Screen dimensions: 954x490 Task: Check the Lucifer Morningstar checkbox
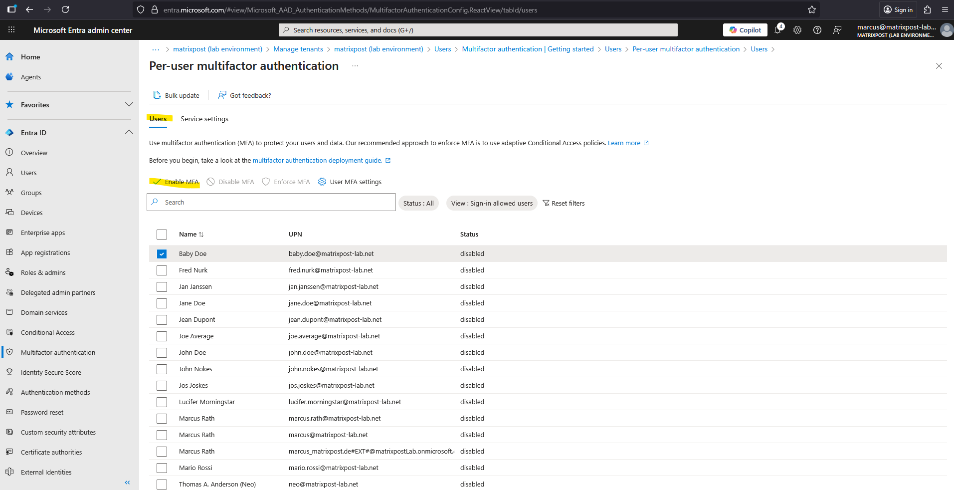(162, 402)
